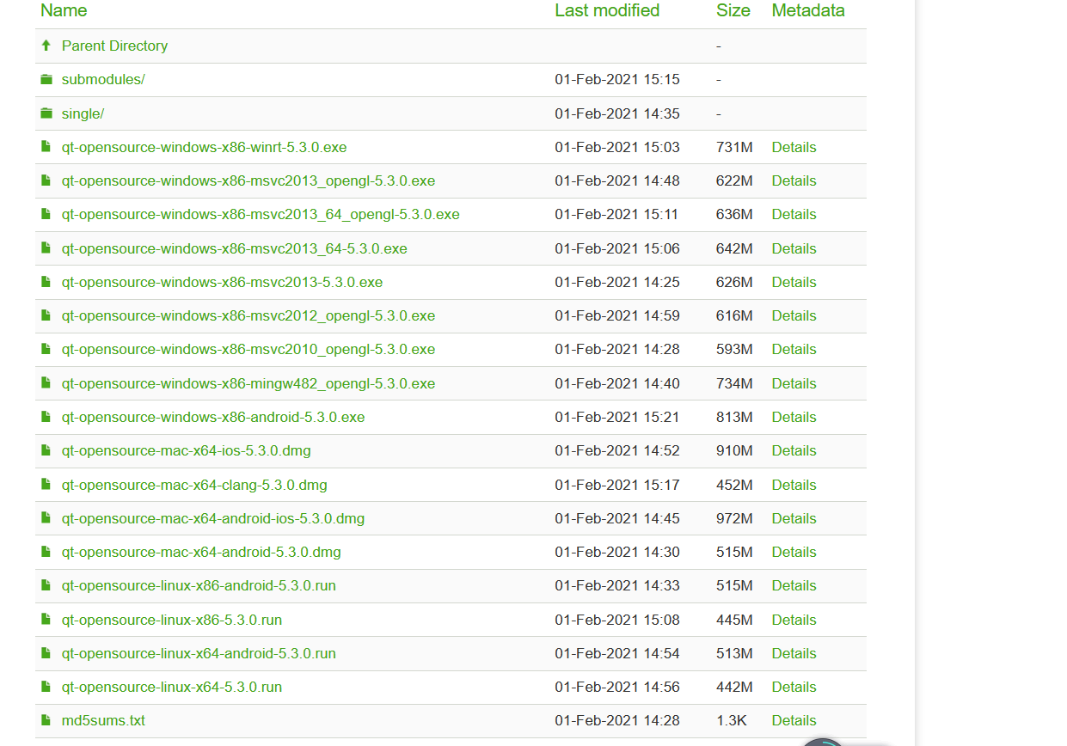Click the 1.3K size value
Viewport: 1067px width, 746px height.
(732, 720)
